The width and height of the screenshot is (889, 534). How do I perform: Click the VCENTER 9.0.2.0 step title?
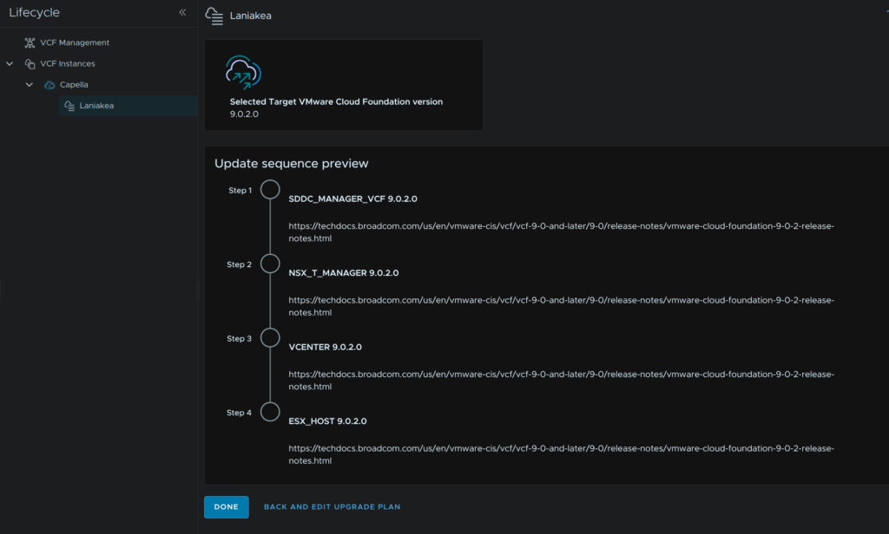click(325, 347)
